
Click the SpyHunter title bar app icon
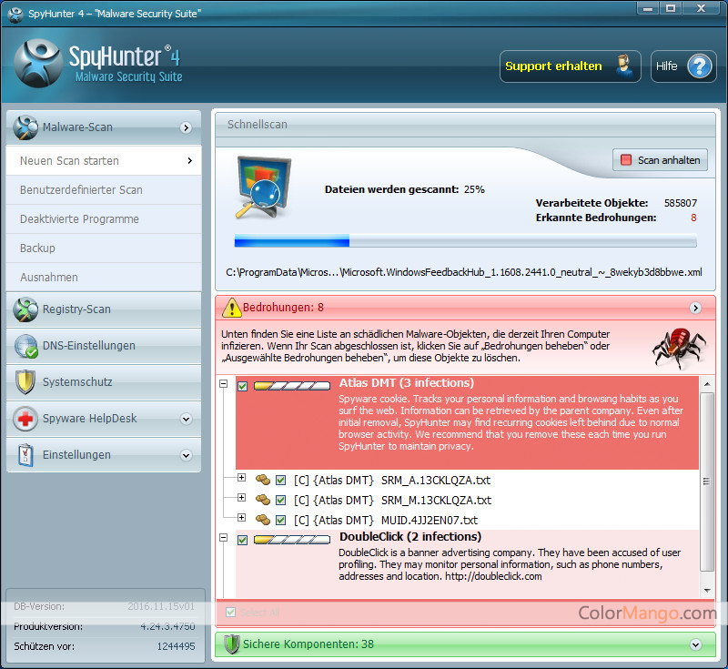point(15,15)
